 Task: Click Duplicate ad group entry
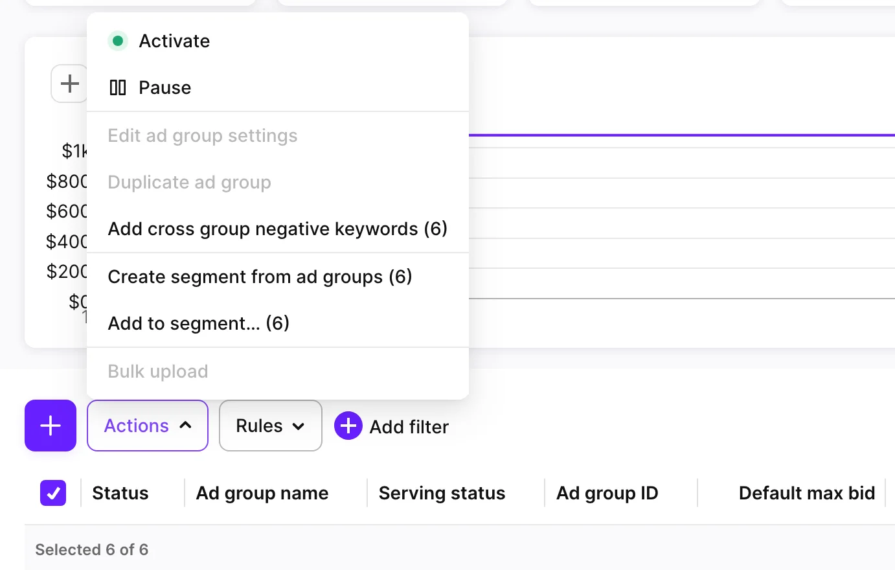(x=278, y=182)
